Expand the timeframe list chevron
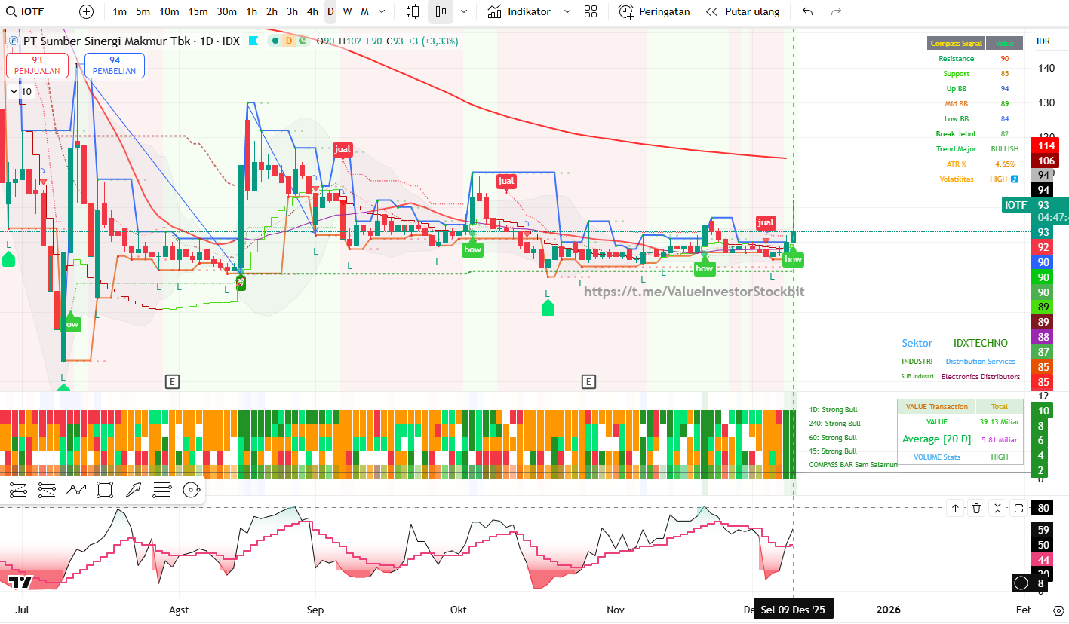Image resolution: width=1069 pixels, height=624 pixels. click(x=382, y=11)
